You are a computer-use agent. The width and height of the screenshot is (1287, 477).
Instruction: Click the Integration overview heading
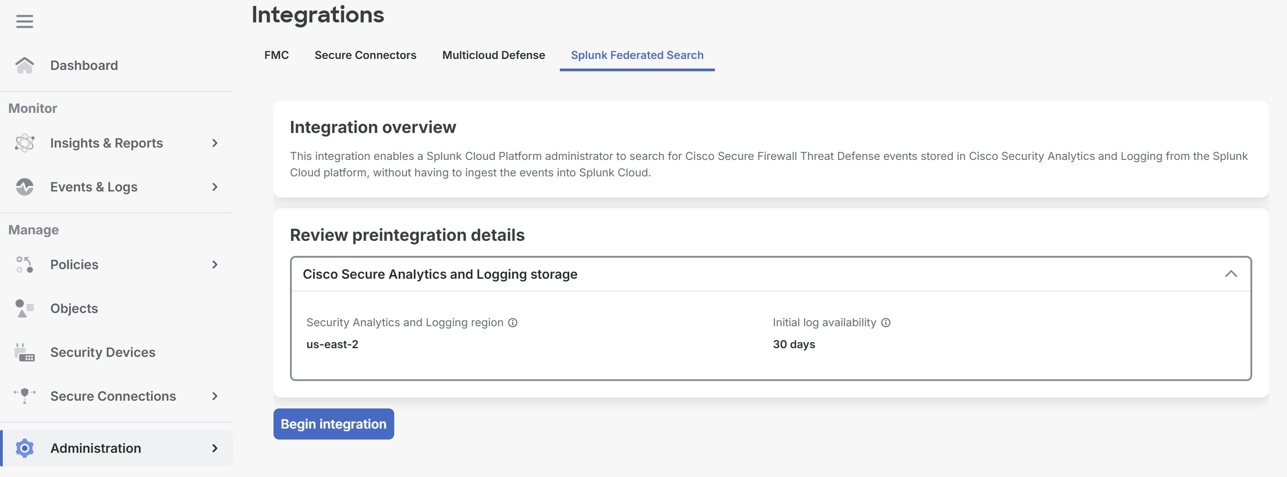373,127
